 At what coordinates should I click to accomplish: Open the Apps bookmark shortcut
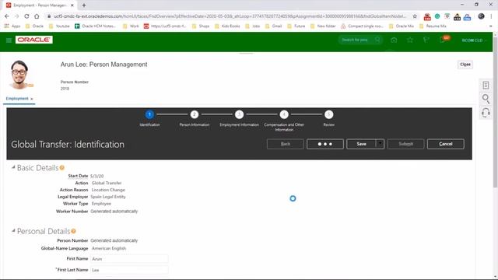pos(12,26)
